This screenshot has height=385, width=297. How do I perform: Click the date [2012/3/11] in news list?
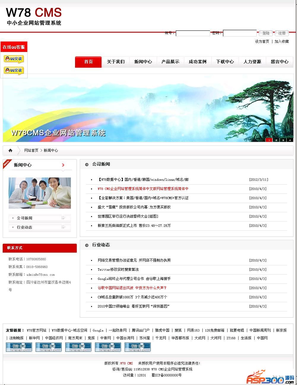click(x=258, y=180)
